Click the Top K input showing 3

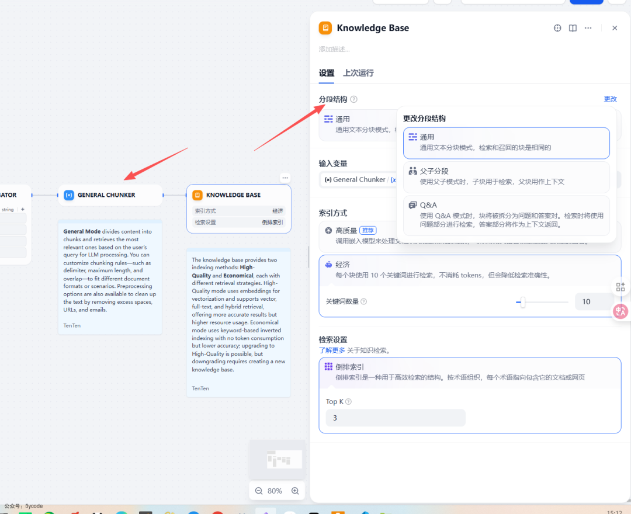[395, 417]
